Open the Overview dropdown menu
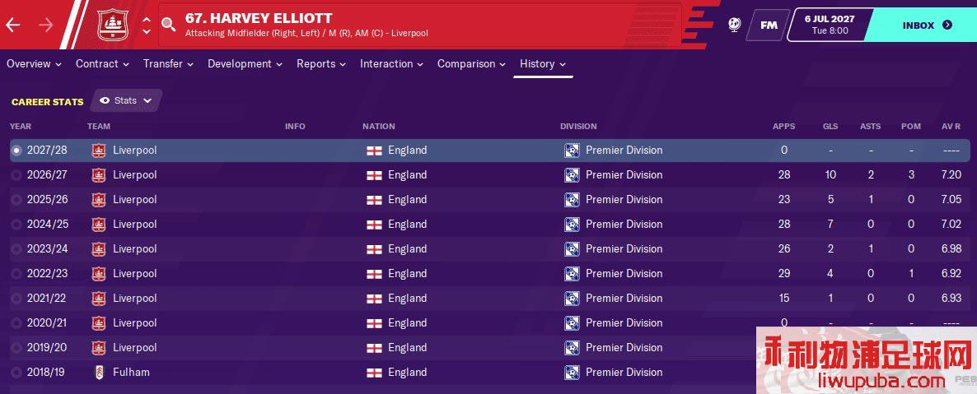Screen dimensions: 977x394 tap(35, 63)
